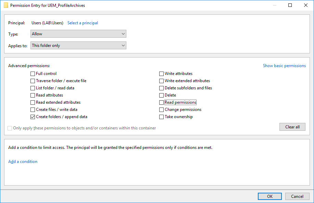Check Delete subfolders and files

coord(162,88)
